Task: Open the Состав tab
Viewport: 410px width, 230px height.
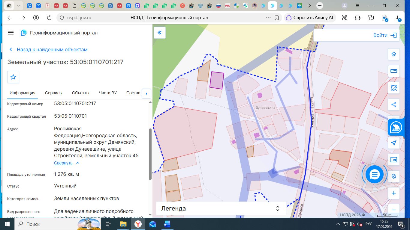Action: pyautogui.click(x=133, y=93)
